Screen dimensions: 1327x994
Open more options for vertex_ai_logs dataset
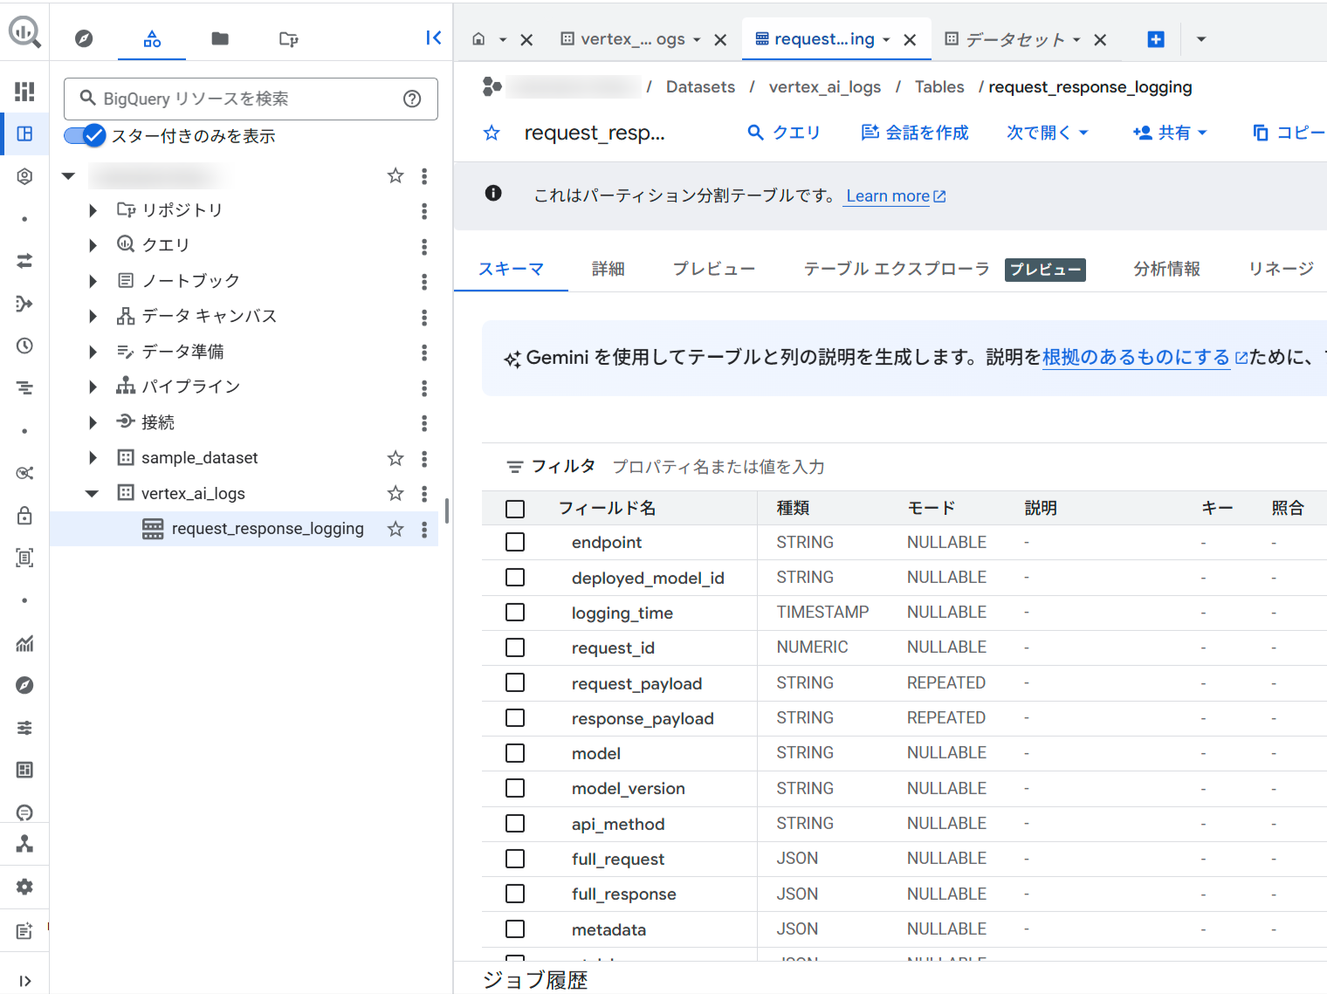click(x=424, y=494)
